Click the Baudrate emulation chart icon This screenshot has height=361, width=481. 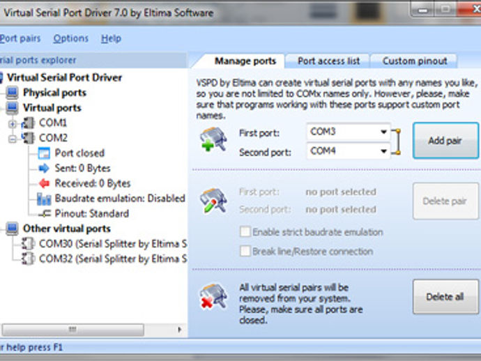[44, 199]
